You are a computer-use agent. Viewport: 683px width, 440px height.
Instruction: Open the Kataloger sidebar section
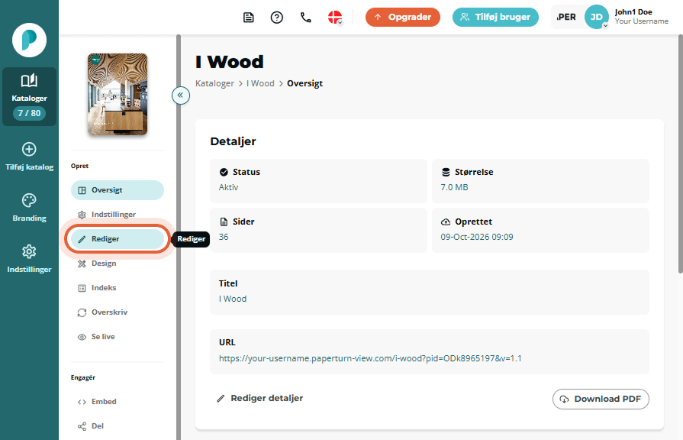(x=29, y=96)
